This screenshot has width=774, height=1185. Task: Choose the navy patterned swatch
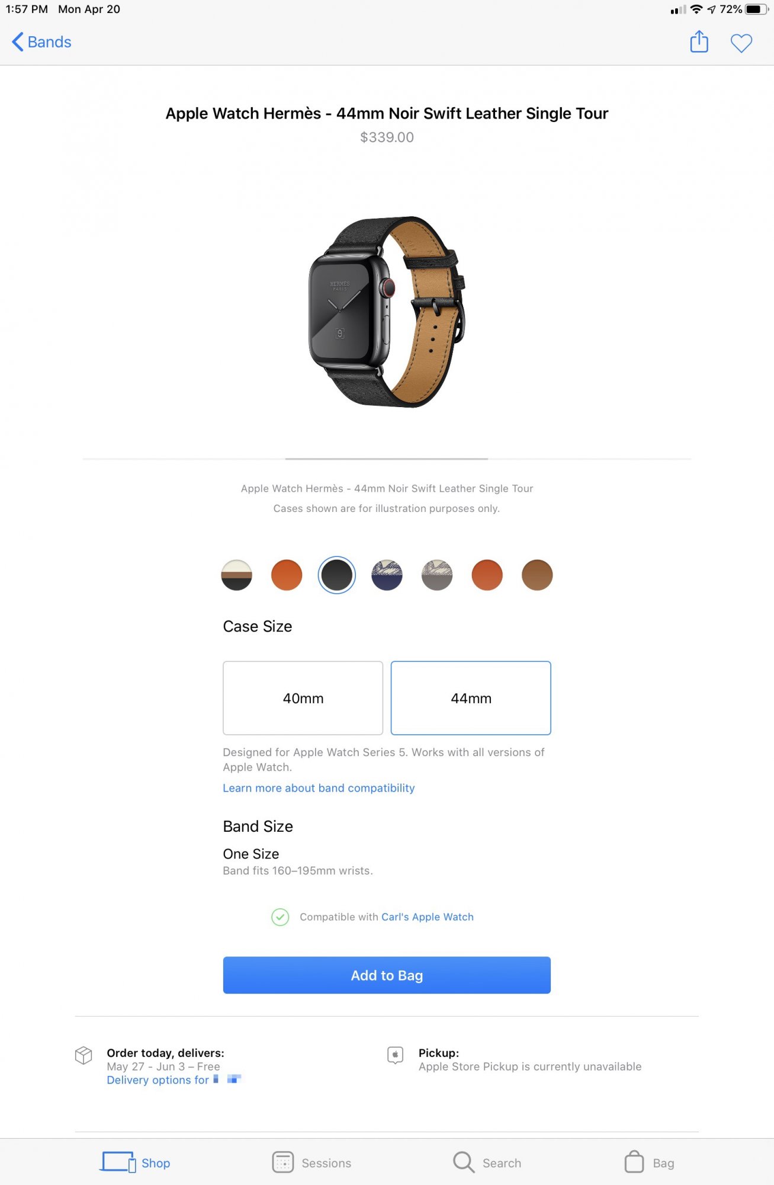[387, 575]
